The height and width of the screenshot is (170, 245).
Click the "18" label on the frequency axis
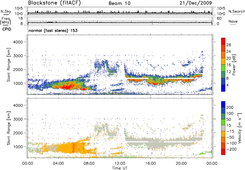(21, 18)
